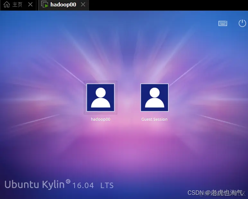This screenshot has height=199, width=248.
Task: Select the hadoop00 user avatar
Action: tap(101, 98)
